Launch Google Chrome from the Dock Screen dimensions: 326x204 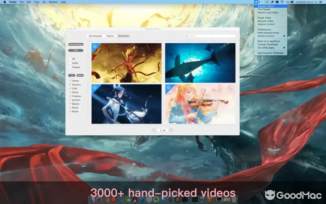click(106, 200)
